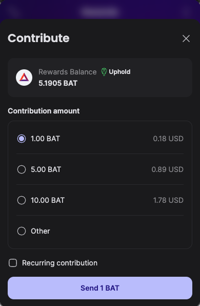Viewport: 200px width, 306px height.
Task: Click the Uphold wallet provider label
Action: [x=119, y=72]
